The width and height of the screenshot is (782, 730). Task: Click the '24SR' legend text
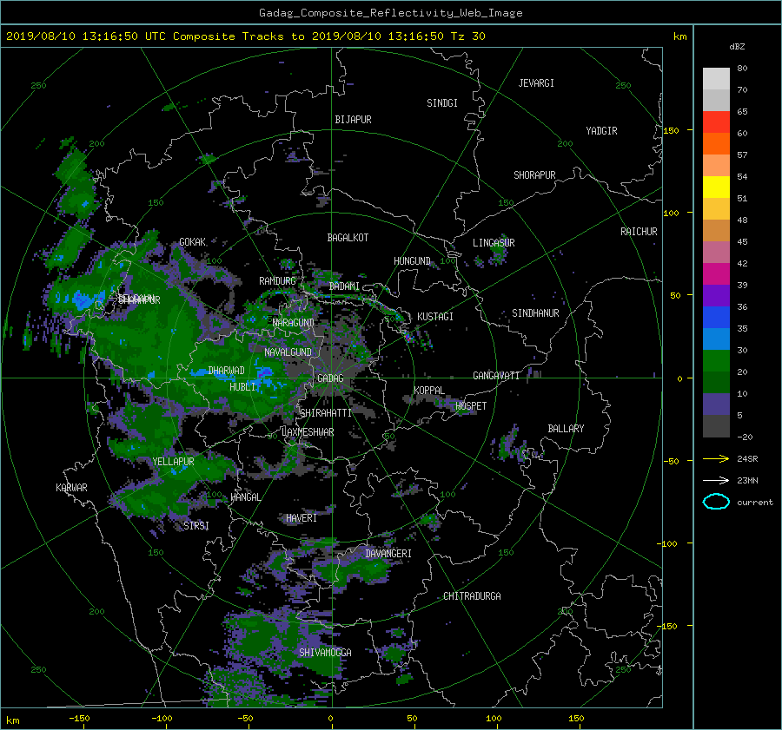(747, 459)
